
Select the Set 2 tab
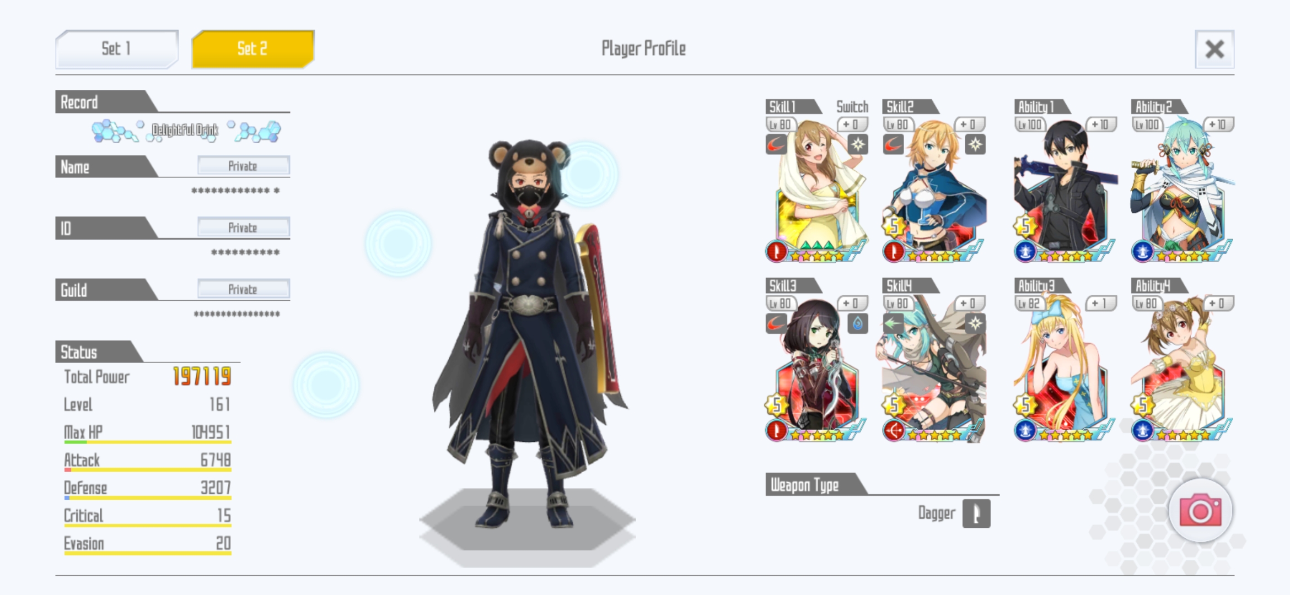click(x=253, y=49)
